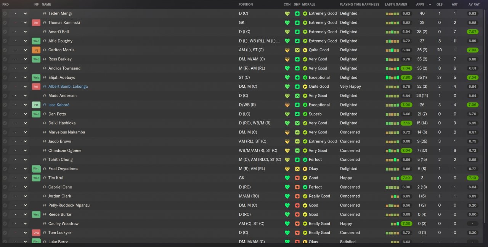Toggle the pick circle for Ross Barkley
The image size is (488, 247).
pos(5,59)
